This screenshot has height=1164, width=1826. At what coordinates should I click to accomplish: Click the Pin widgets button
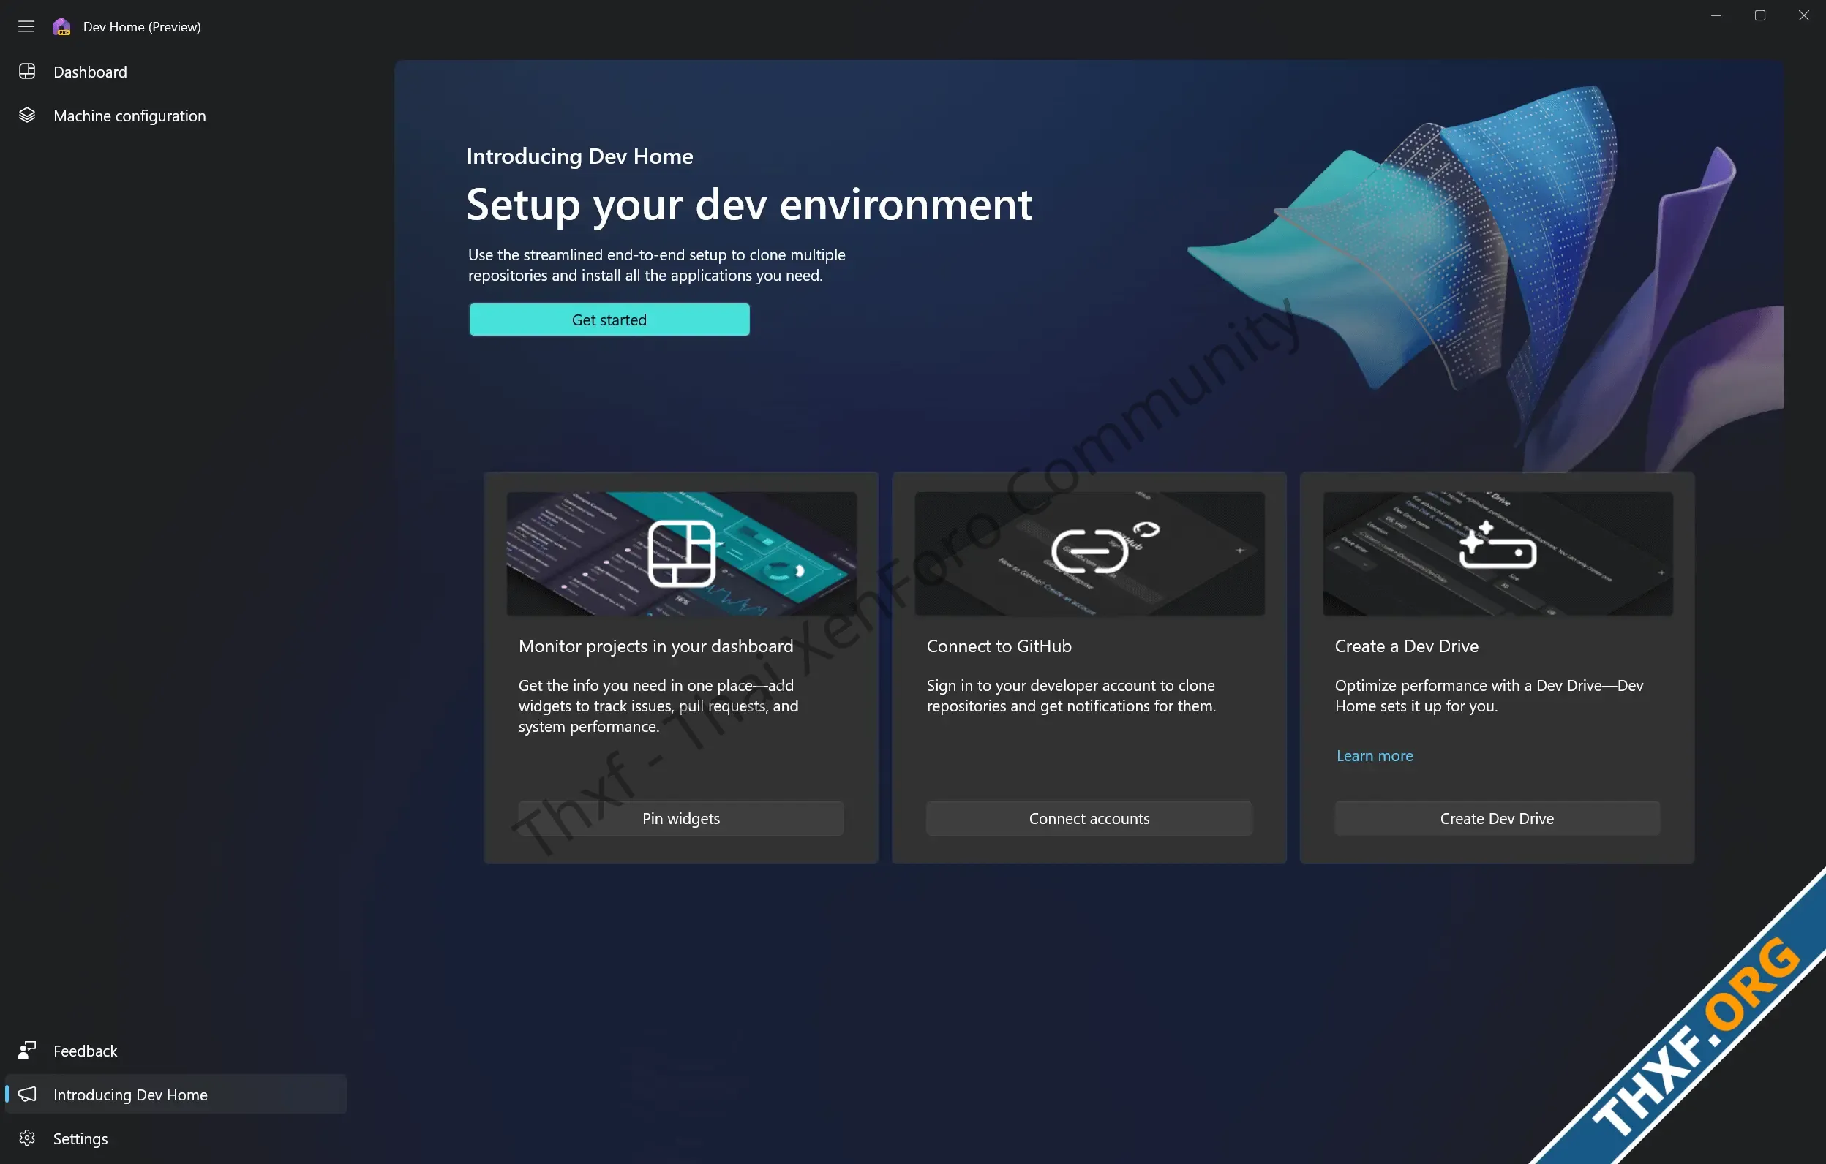tap(681, 818)
